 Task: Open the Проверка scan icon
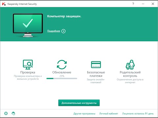pyautogui.click(x=28, y=65)
